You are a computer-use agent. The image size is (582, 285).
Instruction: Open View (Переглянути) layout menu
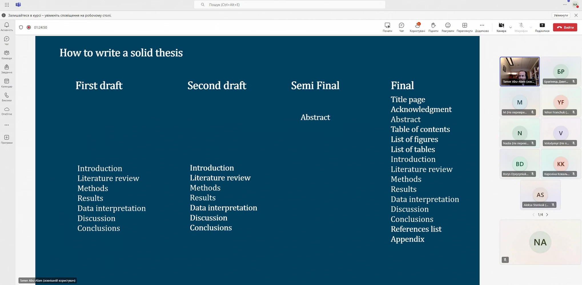(464, 27)
